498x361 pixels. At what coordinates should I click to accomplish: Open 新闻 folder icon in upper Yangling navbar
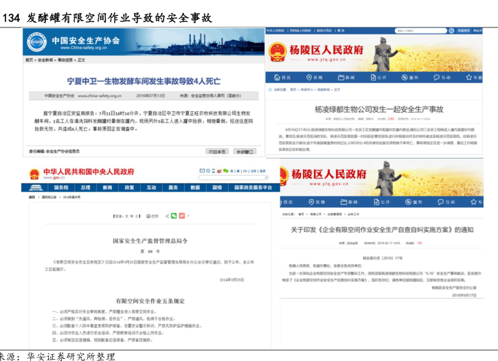341,78
